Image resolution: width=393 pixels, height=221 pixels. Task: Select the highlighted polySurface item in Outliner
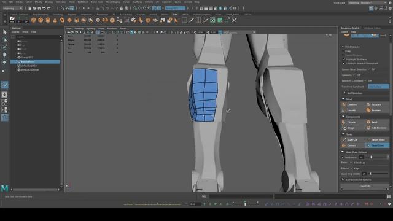[35, 61]
